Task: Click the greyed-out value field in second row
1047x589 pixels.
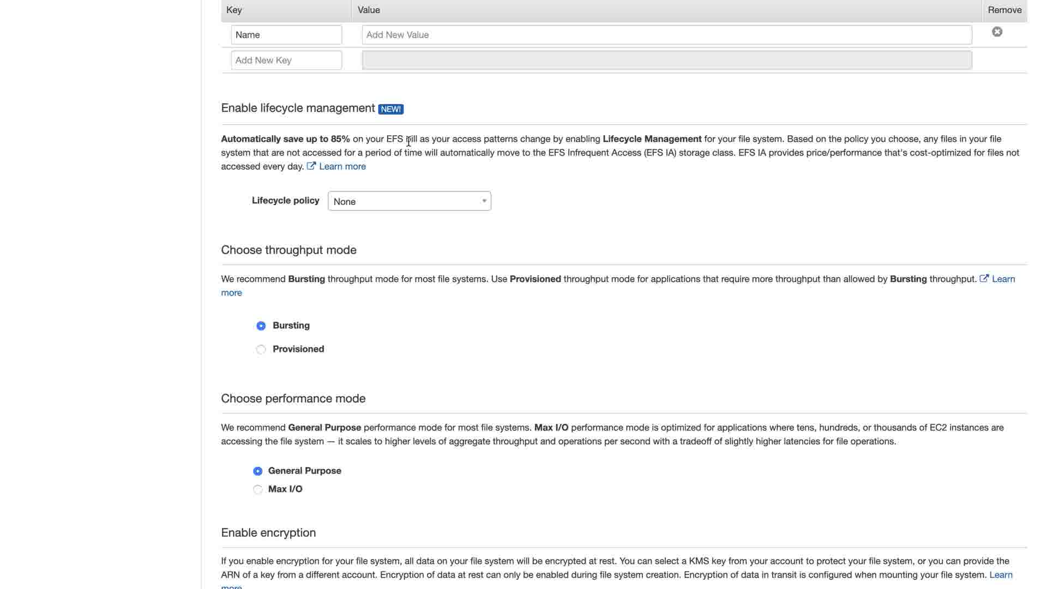Action: tap(666, 61)
